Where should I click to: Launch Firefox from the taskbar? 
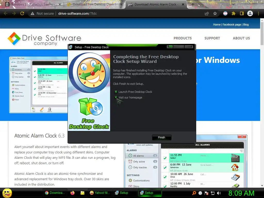coord(72,193)
